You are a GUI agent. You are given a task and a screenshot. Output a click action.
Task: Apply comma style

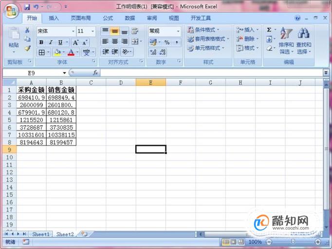point(177,42)
